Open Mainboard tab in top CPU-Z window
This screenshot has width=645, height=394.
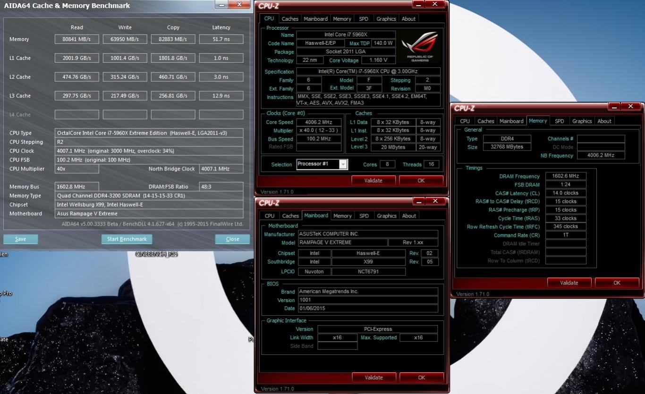pyautogui.click(x=315, y=19)
